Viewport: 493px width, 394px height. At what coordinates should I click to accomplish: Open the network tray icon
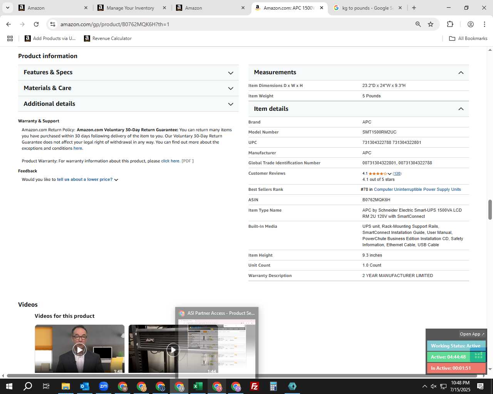coord(443,386)
